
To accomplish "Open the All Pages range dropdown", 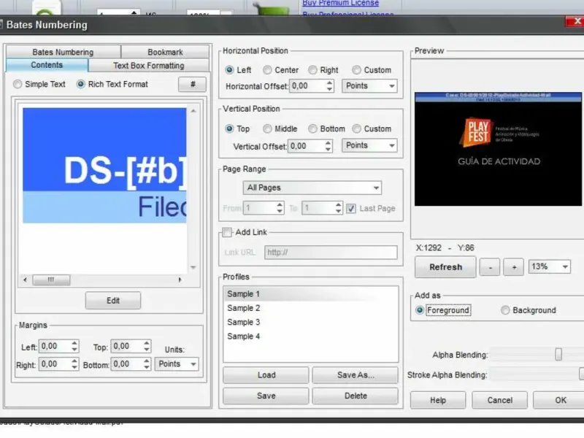I will [x=312, y=188].
